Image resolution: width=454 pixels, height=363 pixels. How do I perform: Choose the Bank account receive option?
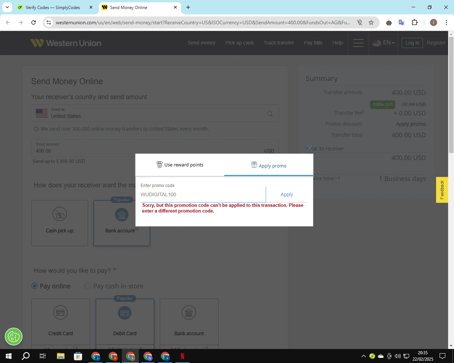[122, 223]
